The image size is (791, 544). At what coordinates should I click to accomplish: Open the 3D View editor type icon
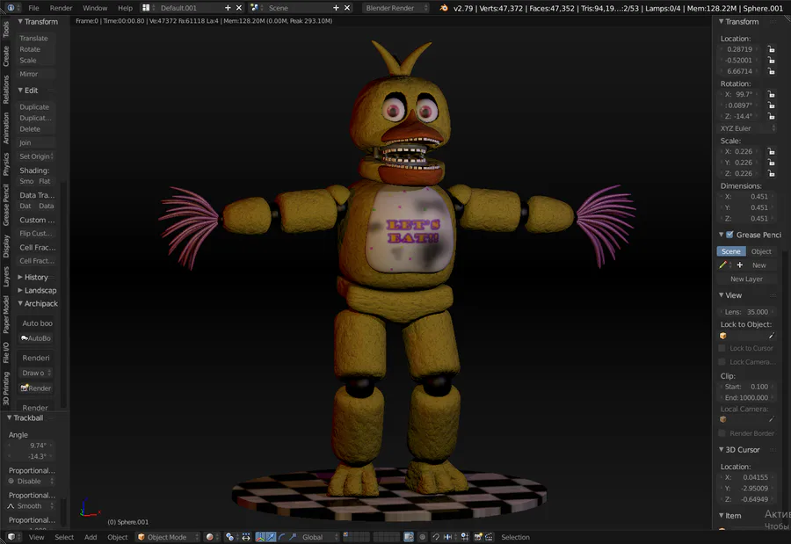[11, 537]
